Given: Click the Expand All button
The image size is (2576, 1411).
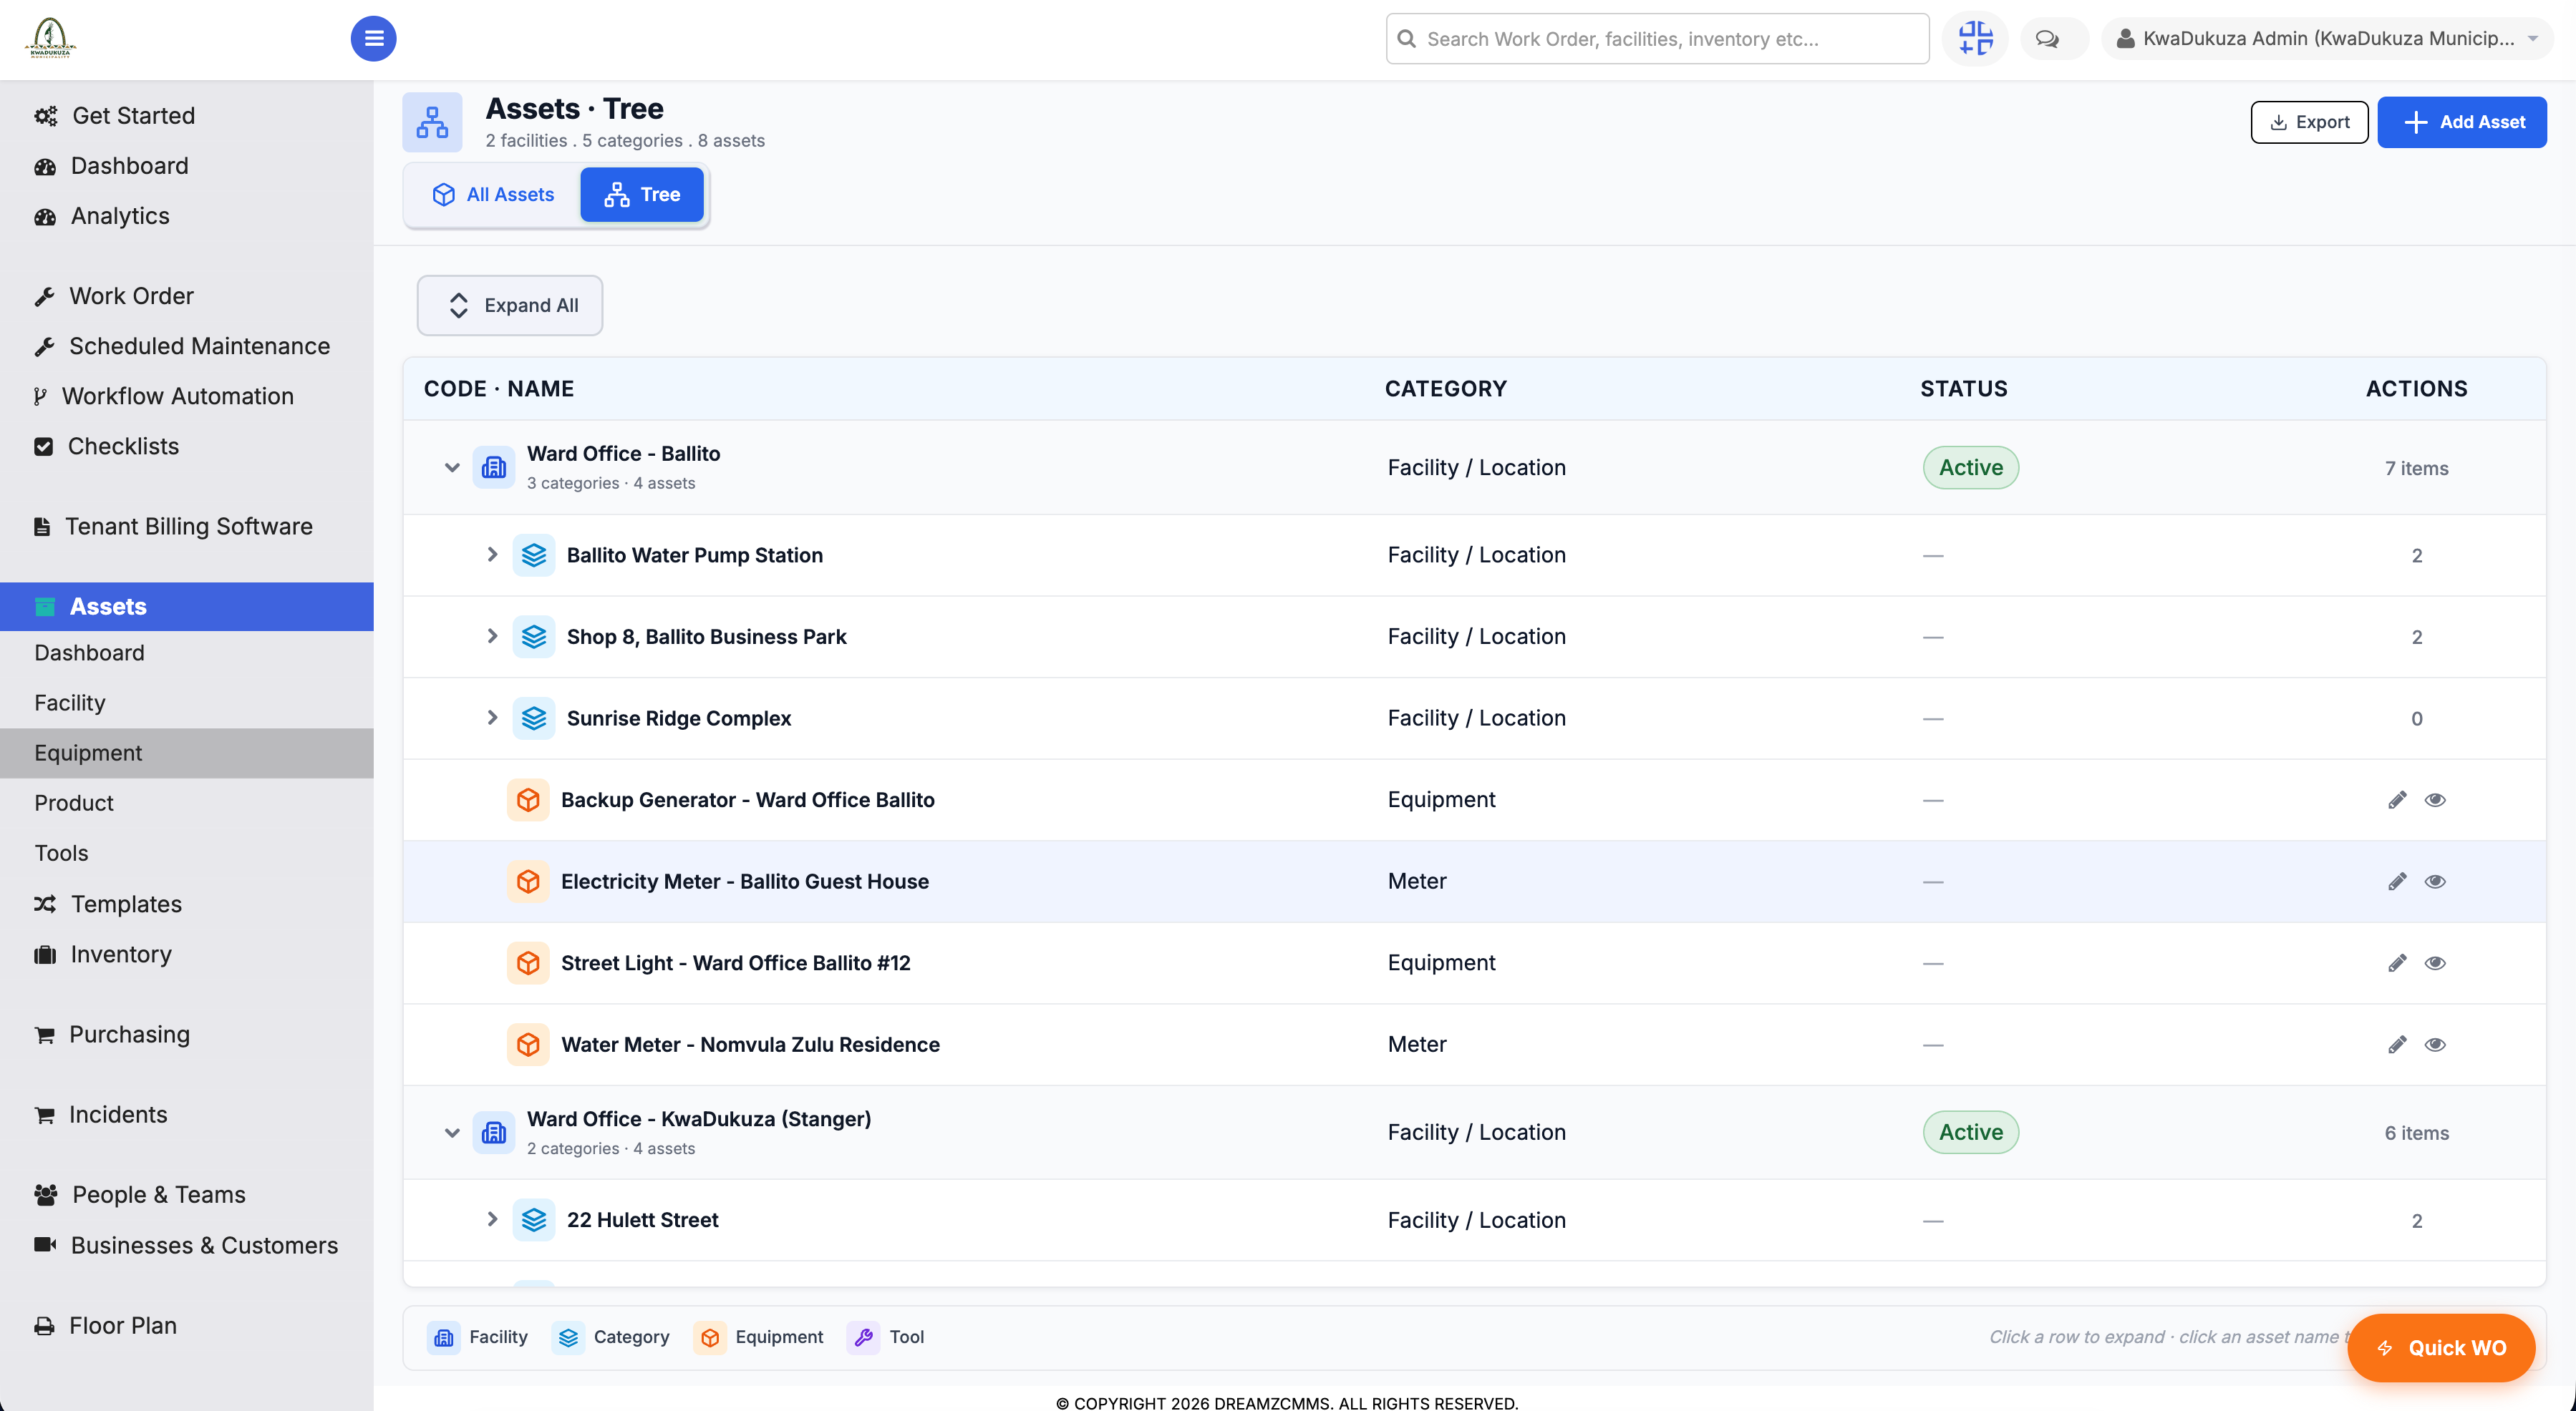Looking at the screenshot, I should pyautogui.click(x=510, y=305).
